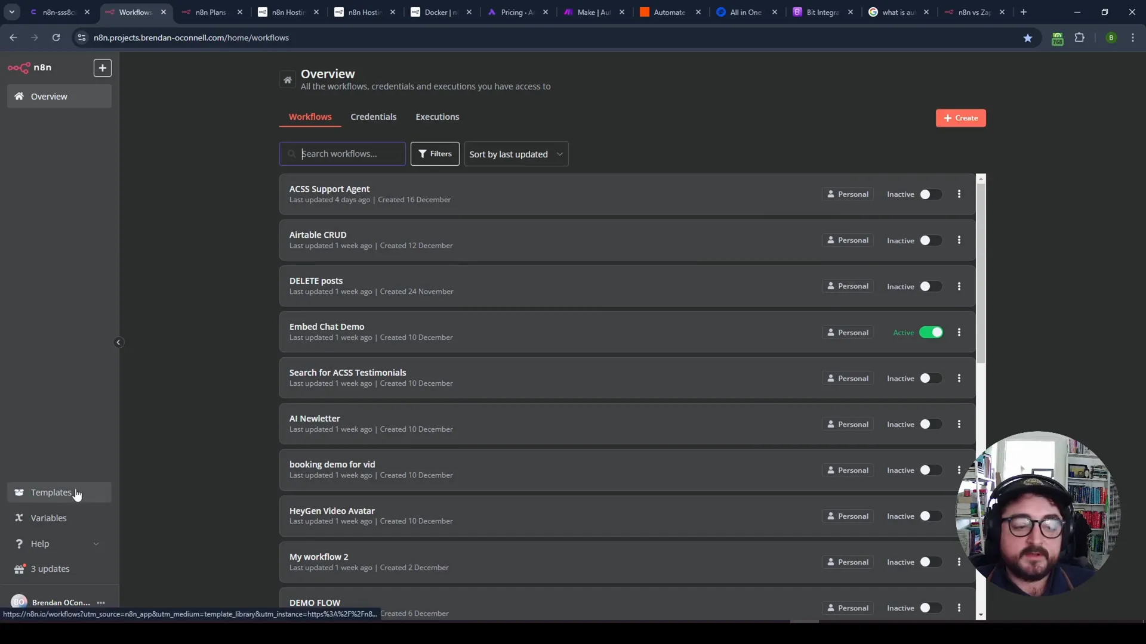1146x644 pixels.
Task: Click the address bar URL
Action: coord(191,38)
